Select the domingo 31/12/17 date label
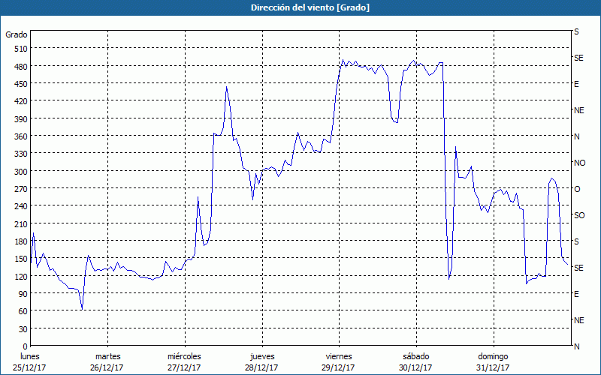601x375 pixels. [492, 361]
